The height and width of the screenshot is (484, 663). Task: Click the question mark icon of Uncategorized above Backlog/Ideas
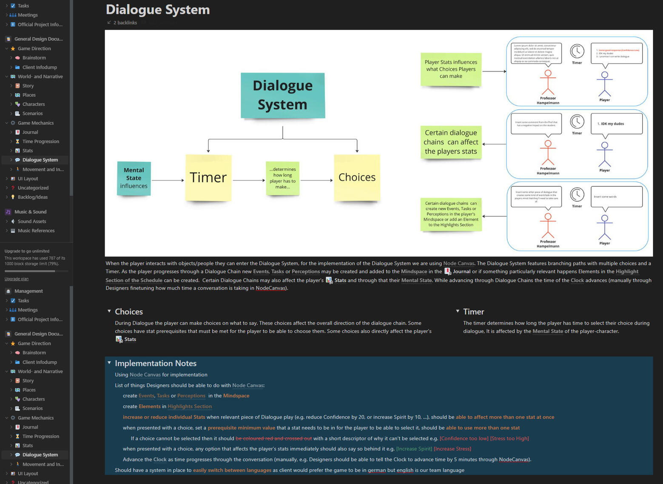point(13,188)
